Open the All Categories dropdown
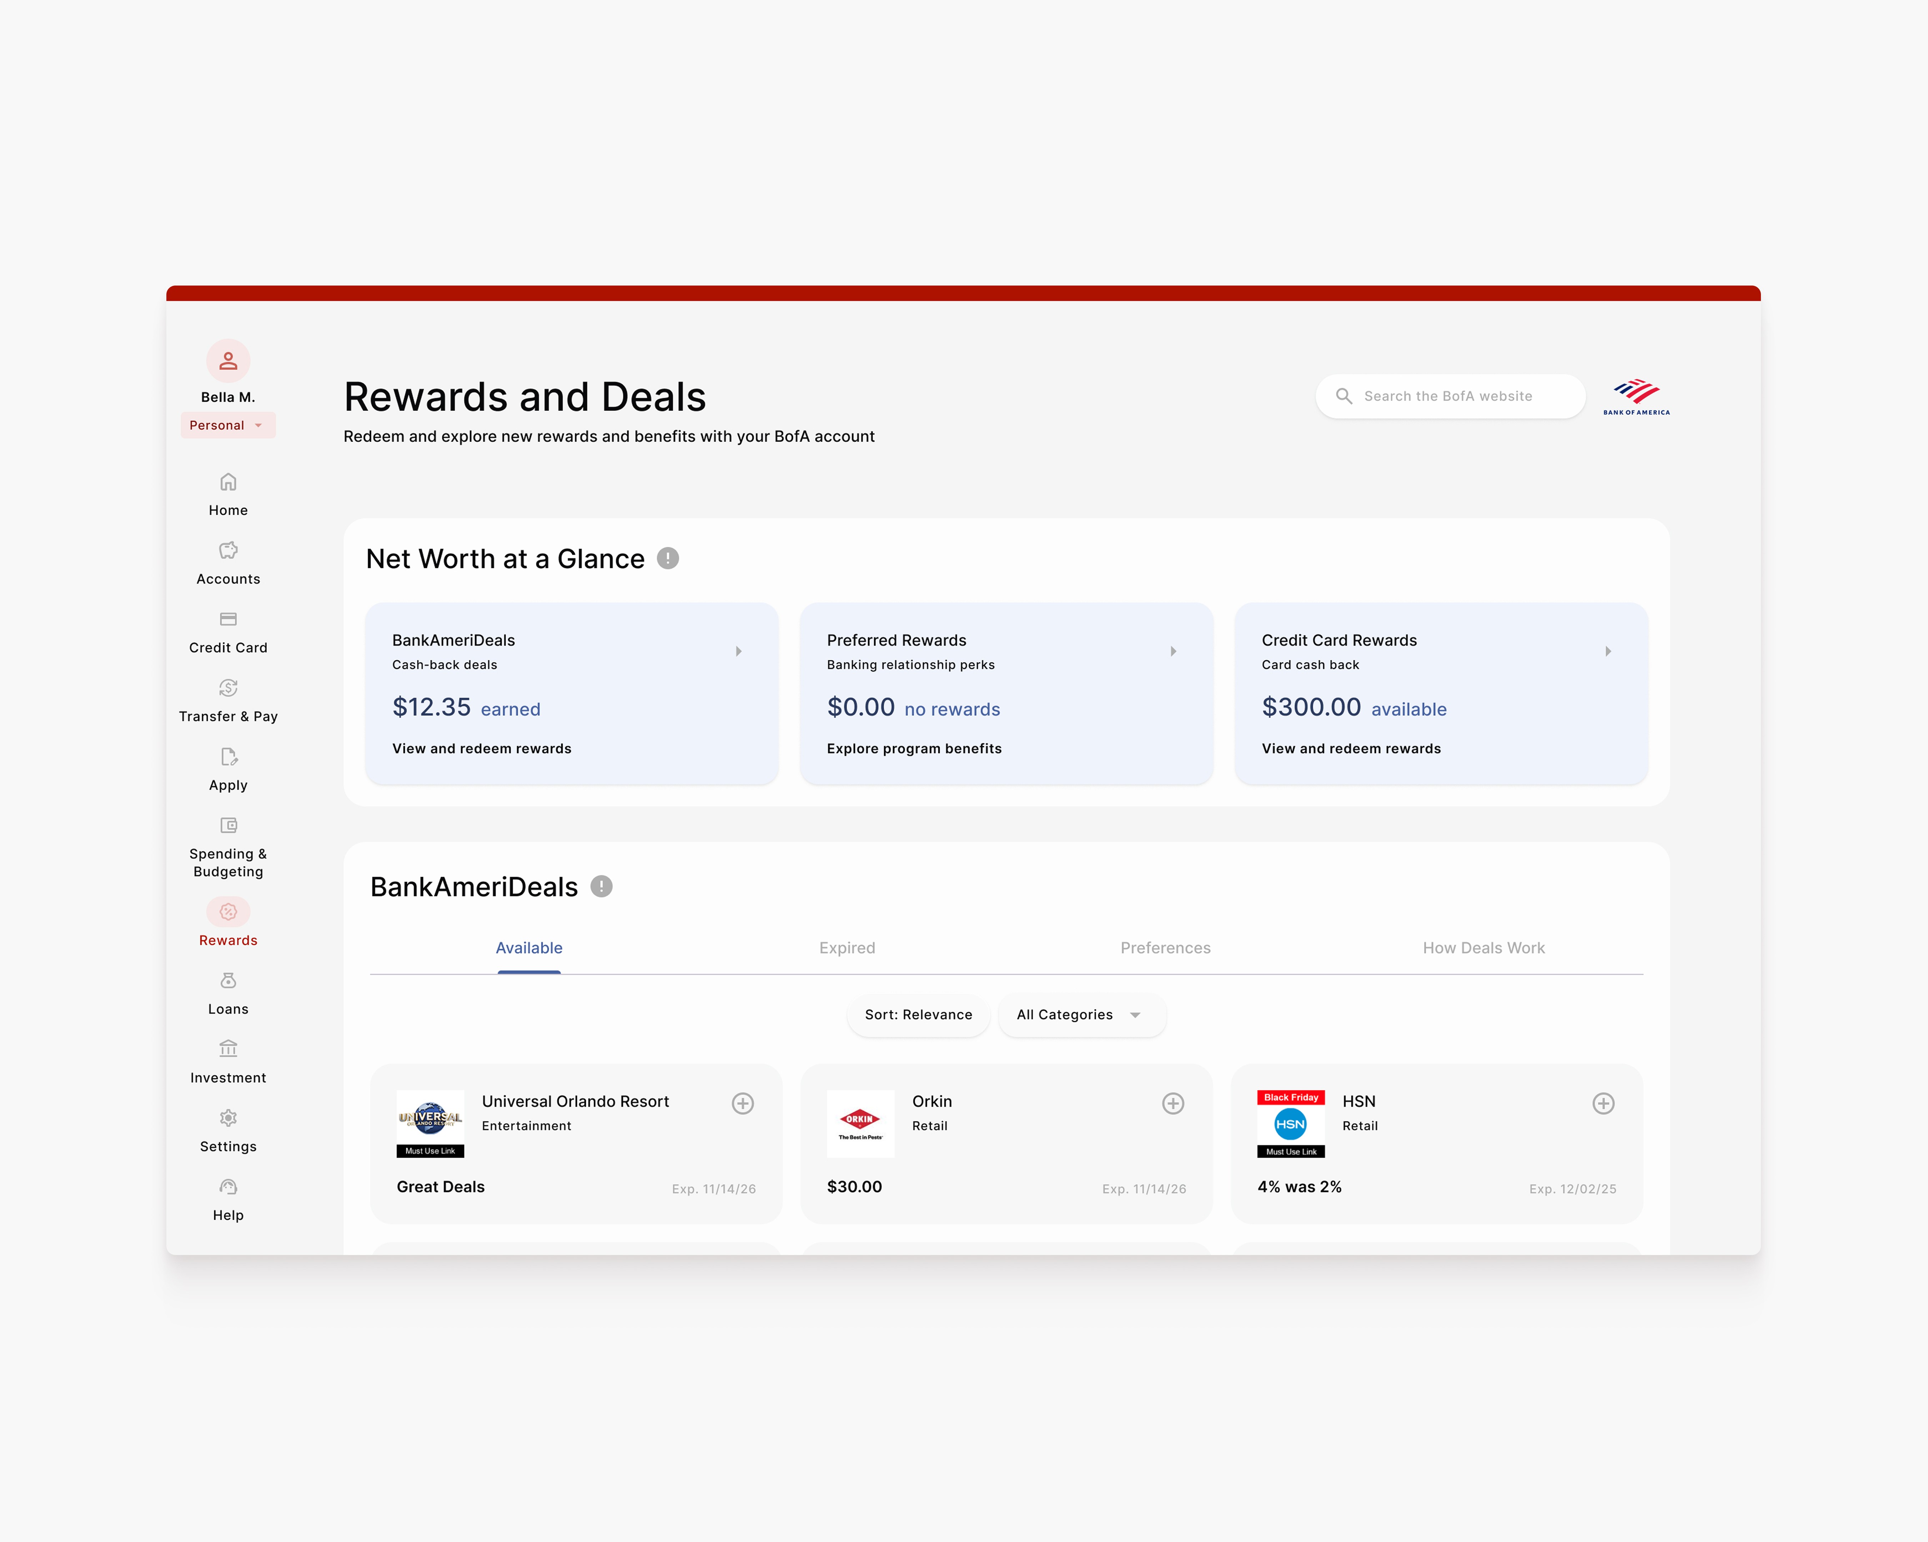 (x=1080, y=1014)
